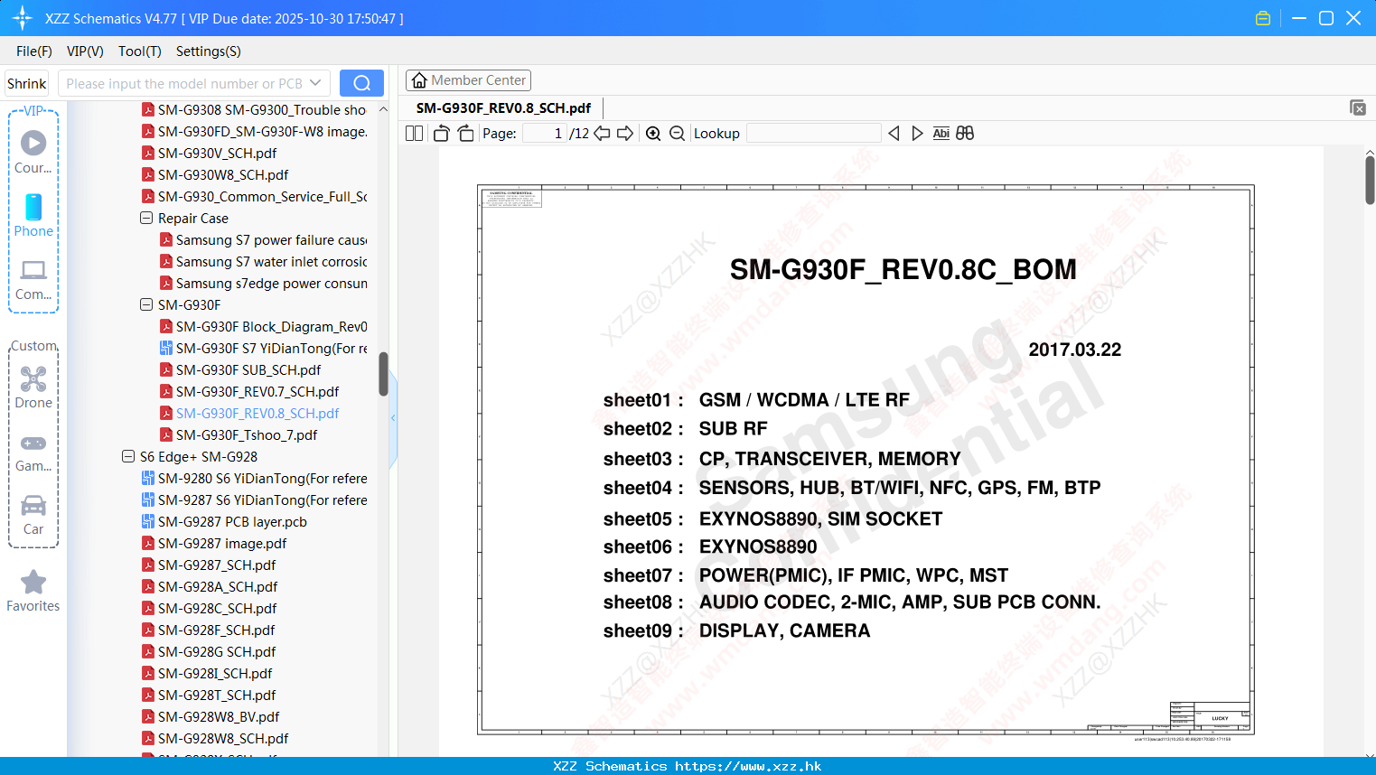Open SM-G9287_SCH.pdf
Image resolution: width=1376 pixels, height=775 pixels.
[209, 565]
